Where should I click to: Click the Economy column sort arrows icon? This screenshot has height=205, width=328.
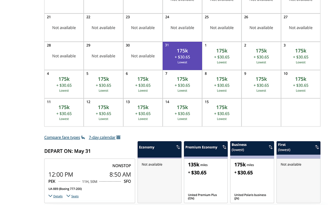point(178,147)
